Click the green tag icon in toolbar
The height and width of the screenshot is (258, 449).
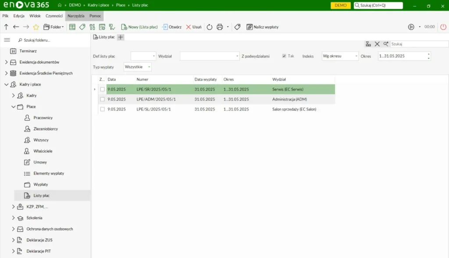click(x=82, y=27)
